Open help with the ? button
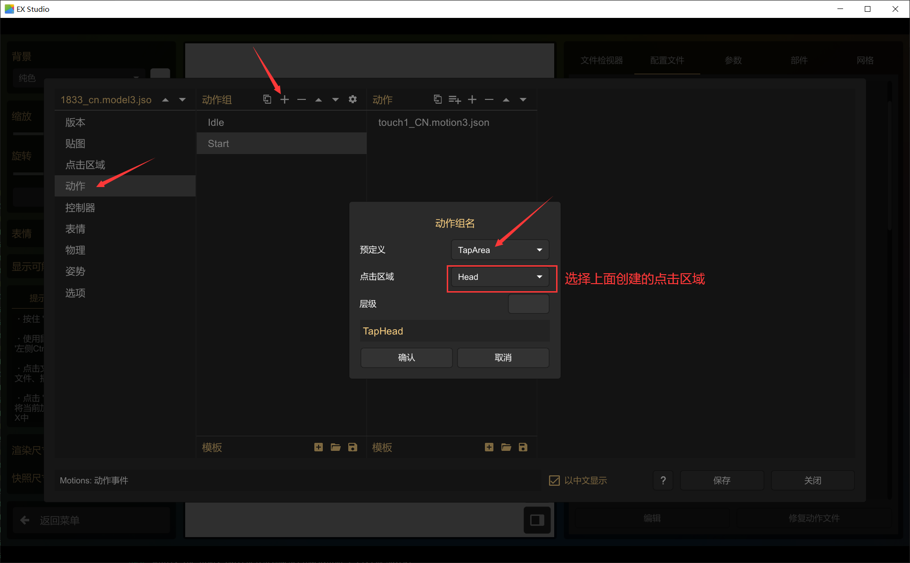Image resolution: width=910 pixels, height=563 pixels. pos(663,480)
